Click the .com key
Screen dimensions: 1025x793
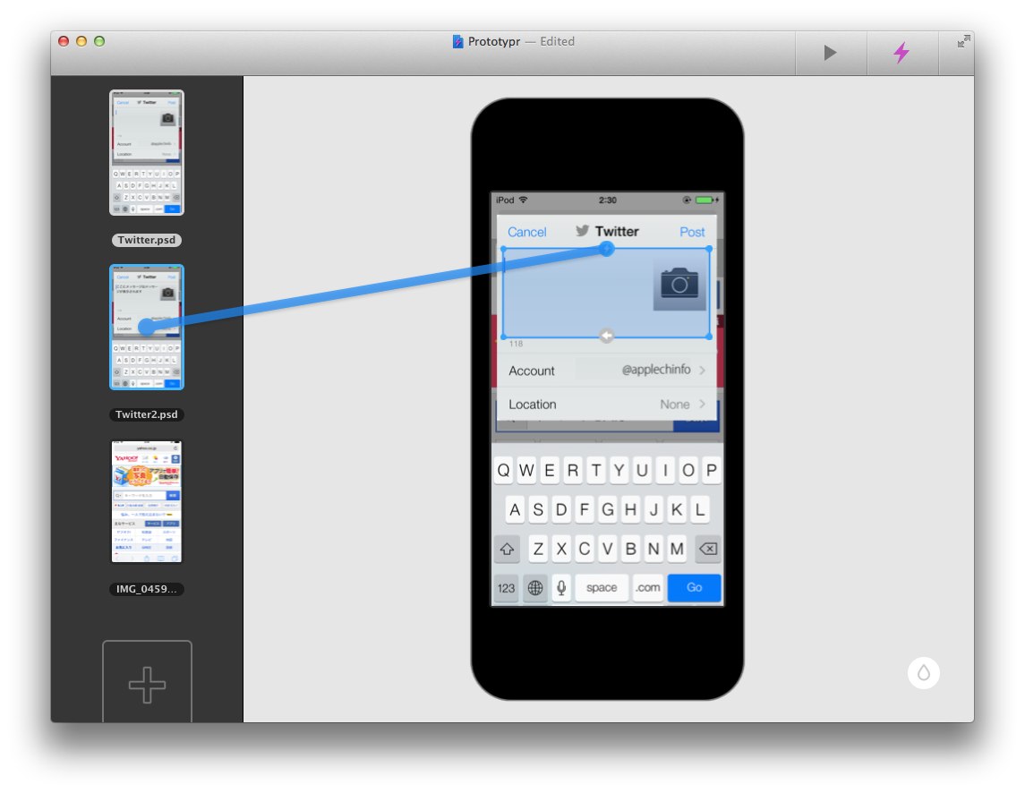click(647, 588)
